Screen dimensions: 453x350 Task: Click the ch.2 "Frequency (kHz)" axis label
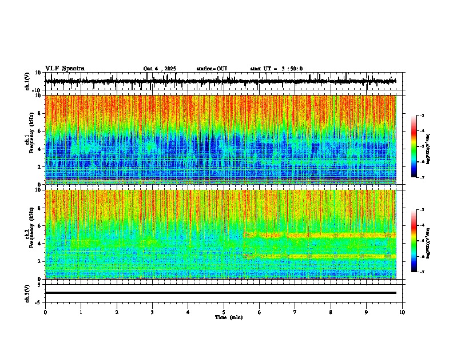coord(31,227)
